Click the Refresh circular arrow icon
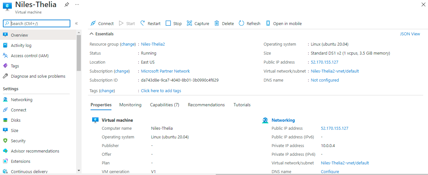 coord(241,23)
